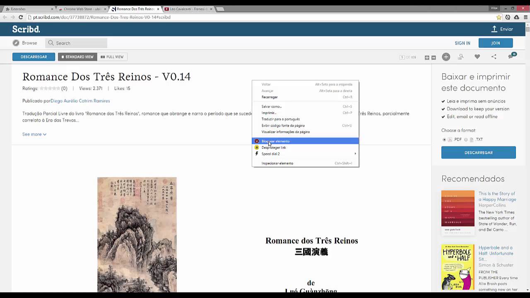Image resolution: width=530 pixels, height=298 pixels.
Task: Click the share icon in document toolbar
Action: 494,57
